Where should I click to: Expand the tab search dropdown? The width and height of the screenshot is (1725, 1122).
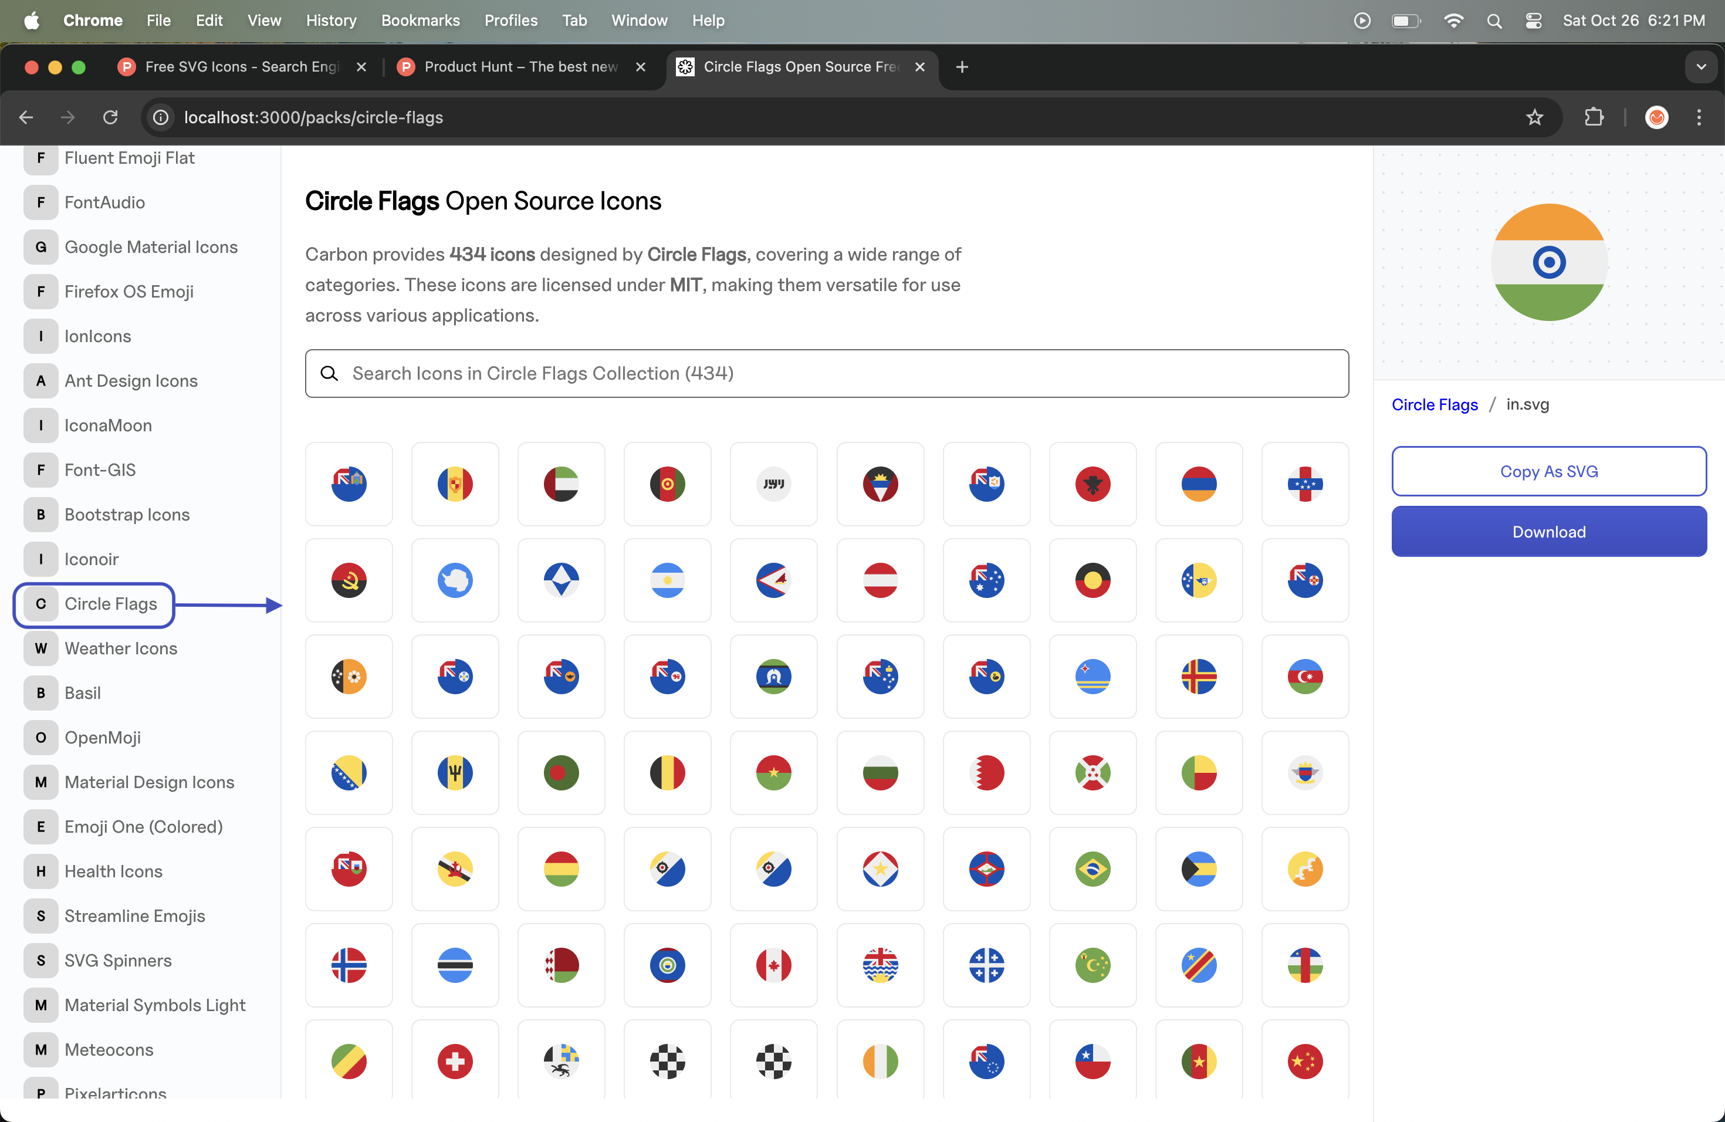click(1700, 67)
